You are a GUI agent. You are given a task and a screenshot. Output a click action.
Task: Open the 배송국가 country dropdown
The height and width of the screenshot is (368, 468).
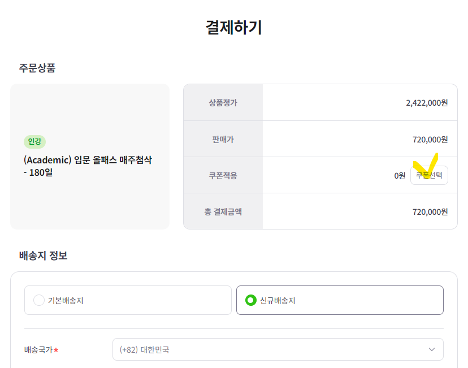tap(278, 349)
